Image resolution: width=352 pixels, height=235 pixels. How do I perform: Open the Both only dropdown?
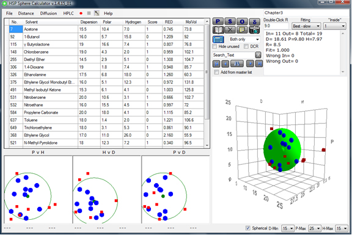pos(244,40)
